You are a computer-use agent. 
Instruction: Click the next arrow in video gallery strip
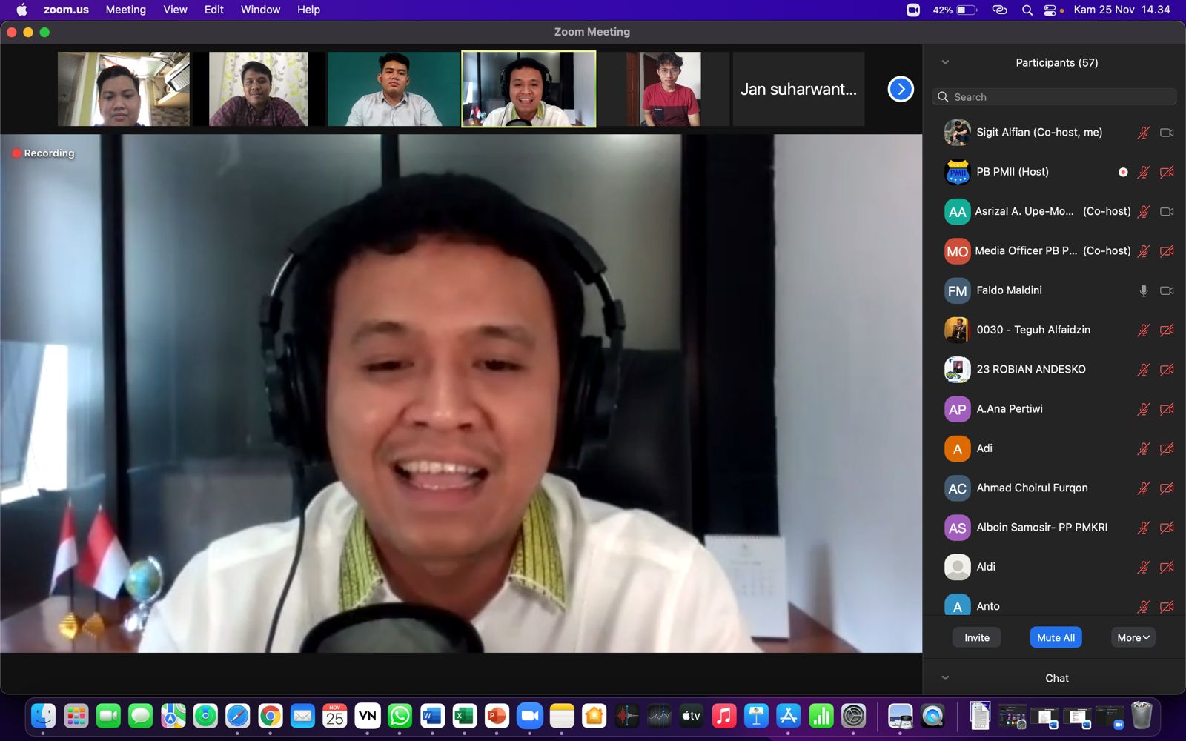[901, 89]
